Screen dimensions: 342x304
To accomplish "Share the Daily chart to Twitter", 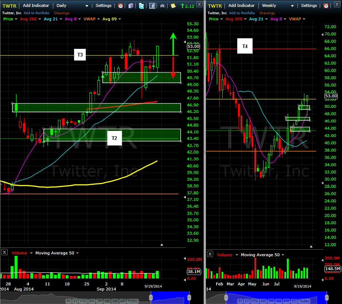I will coord(141,6).
